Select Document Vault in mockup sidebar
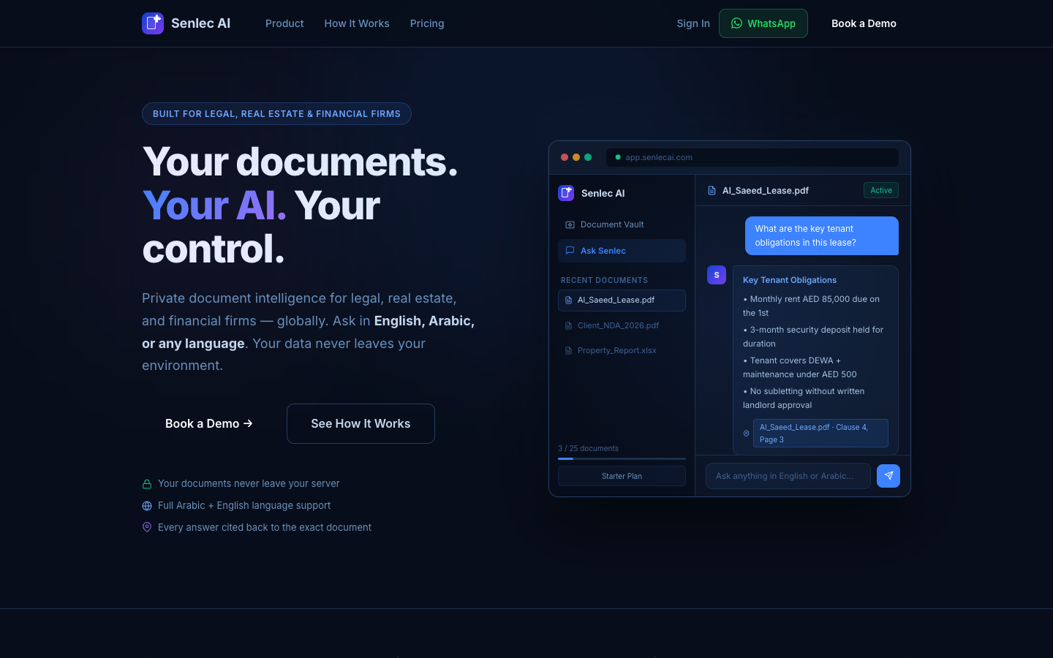1053x658 pixels. tap(622, 225)
